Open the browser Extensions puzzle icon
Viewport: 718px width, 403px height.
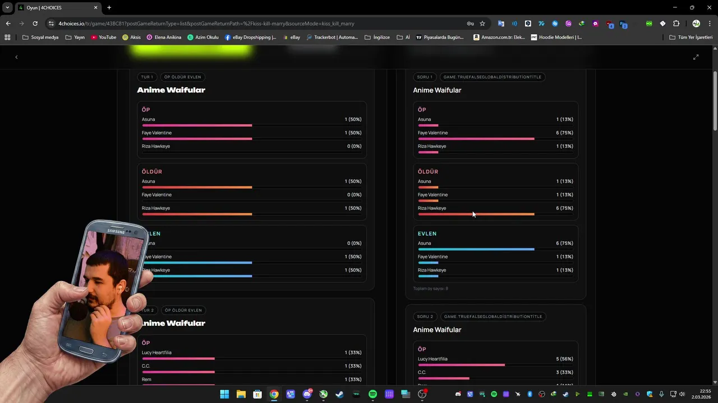676,24
